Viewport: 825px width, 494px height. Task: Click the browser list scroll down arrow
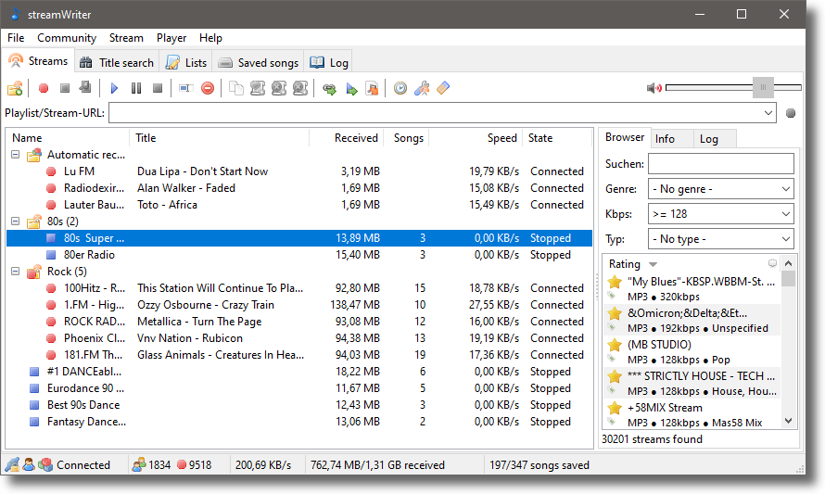(788, 421)
